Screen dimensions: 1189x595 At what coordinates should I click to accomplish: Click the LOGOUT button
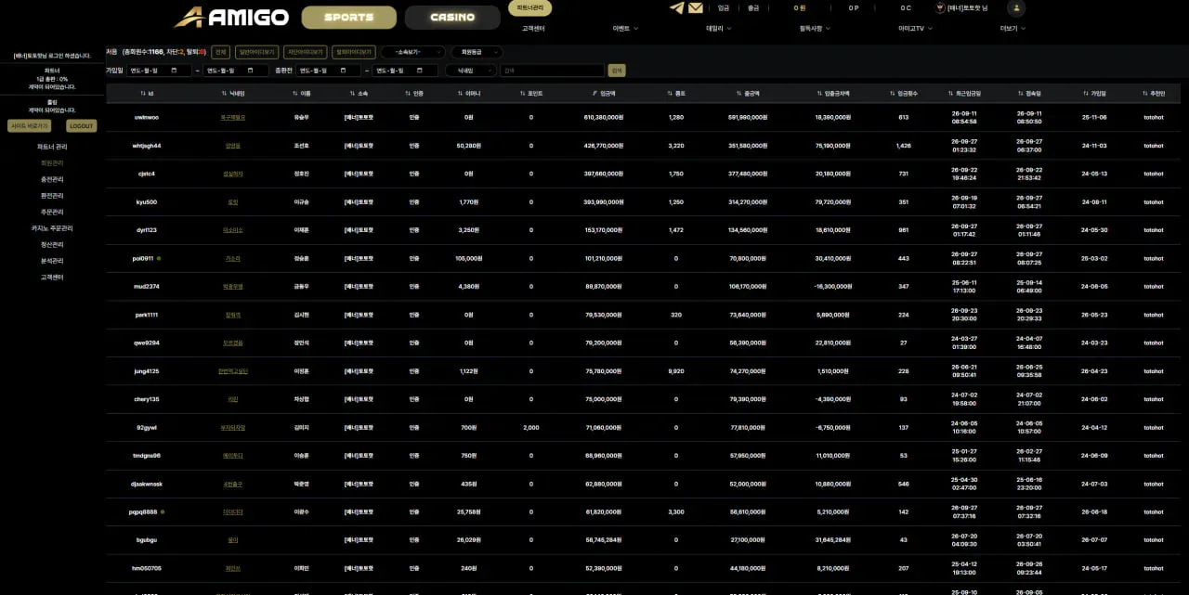click(81, 126)
